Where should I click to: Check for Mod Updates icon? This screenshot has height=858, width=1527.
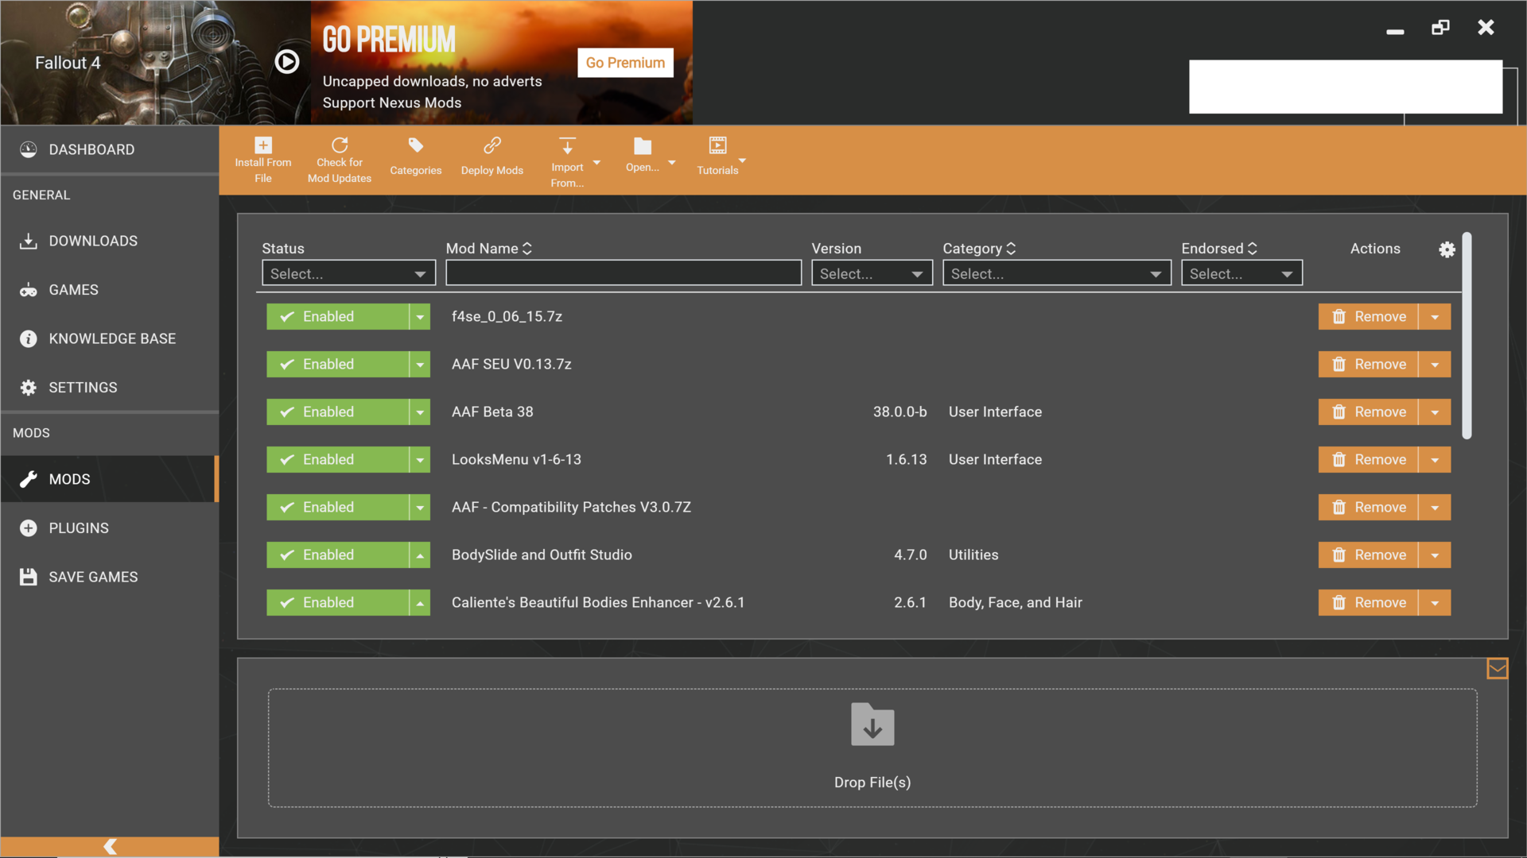(x=340, y=145)
